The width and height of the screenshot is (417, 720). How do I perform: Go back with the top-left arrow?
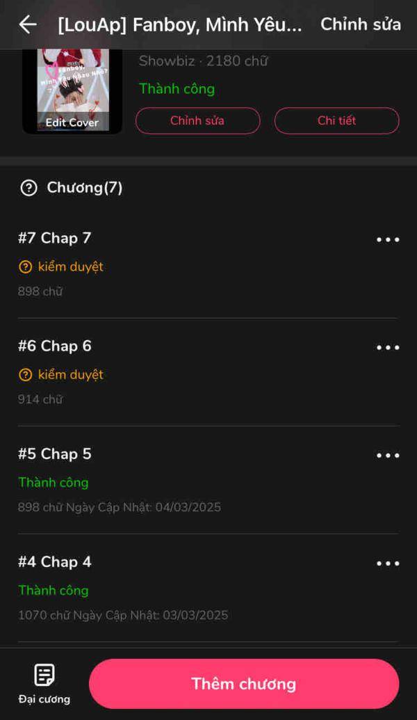pyautogui.click(x=28, y=24)
